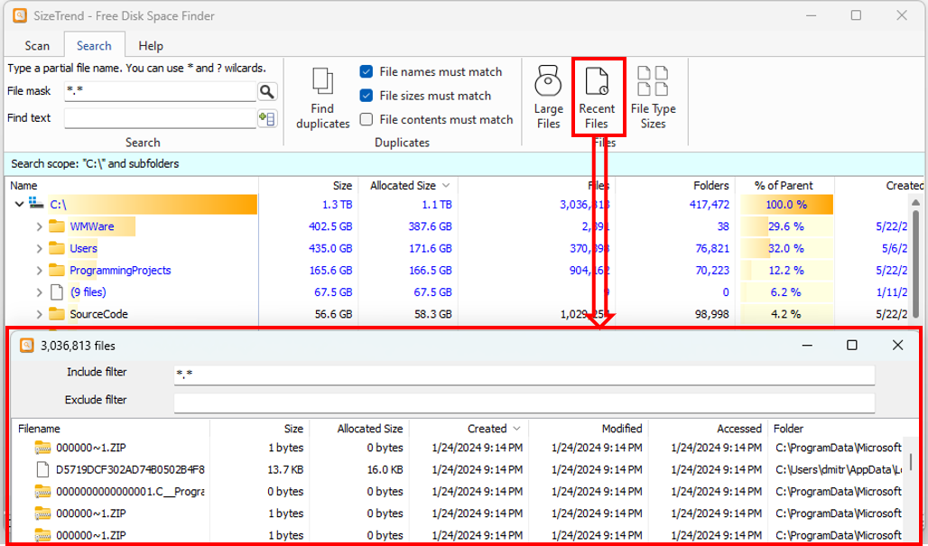Open the File Type Sizes tool
This screenshot has width=928, height=546.
(654, 97)
